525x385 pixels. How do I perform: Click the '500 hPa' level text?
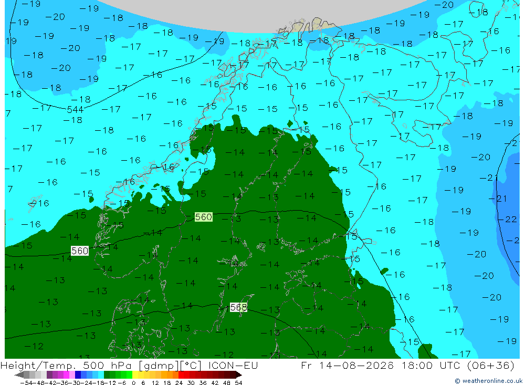pos(108,365)
